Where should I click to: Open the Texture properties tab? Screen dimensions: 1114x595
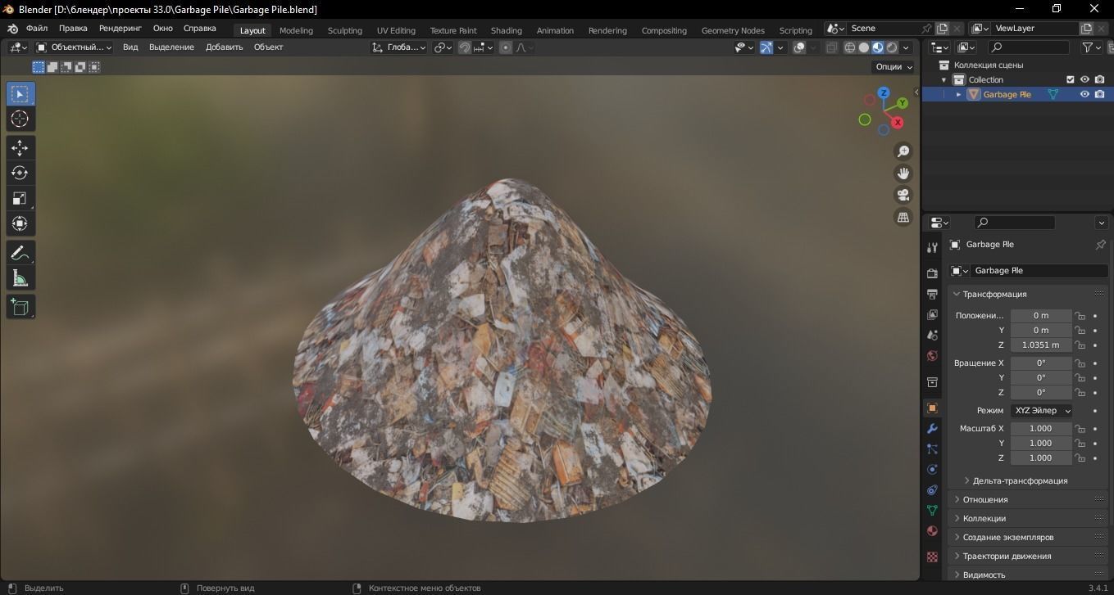tap(932, 557)
